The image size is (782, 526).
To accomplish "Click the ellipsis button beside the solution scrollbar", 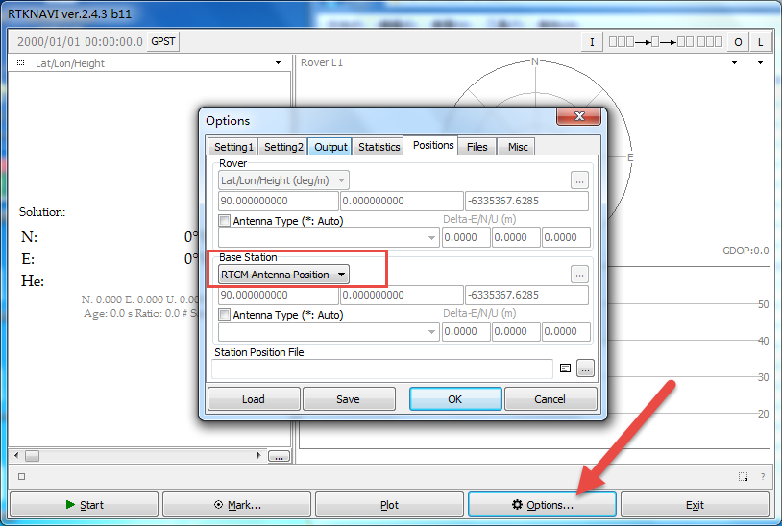I will (279, 456).
